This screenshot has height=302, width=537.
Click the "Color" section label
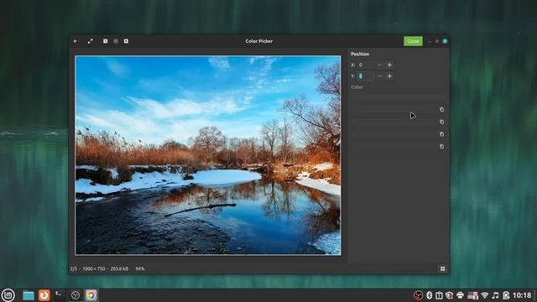click(357, 87)
